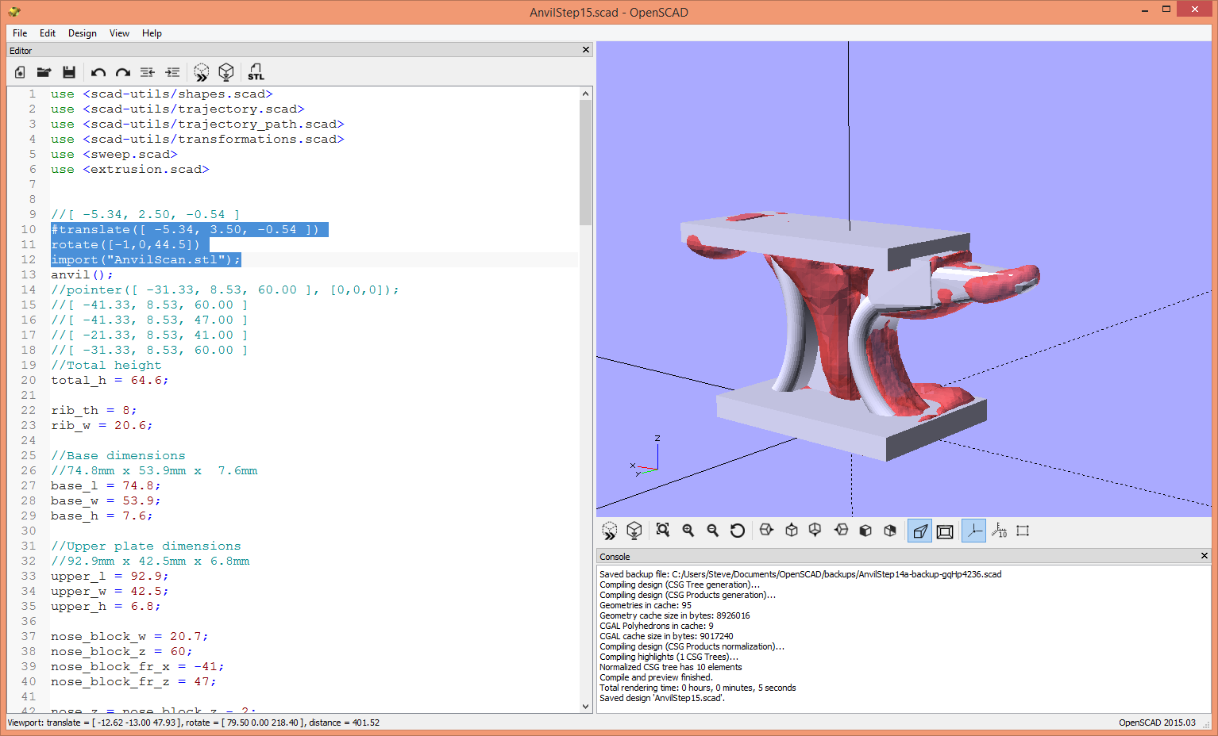This screenshot has height=736, width=1218.
Task: Open the Design menu
Action: [83, 33]
